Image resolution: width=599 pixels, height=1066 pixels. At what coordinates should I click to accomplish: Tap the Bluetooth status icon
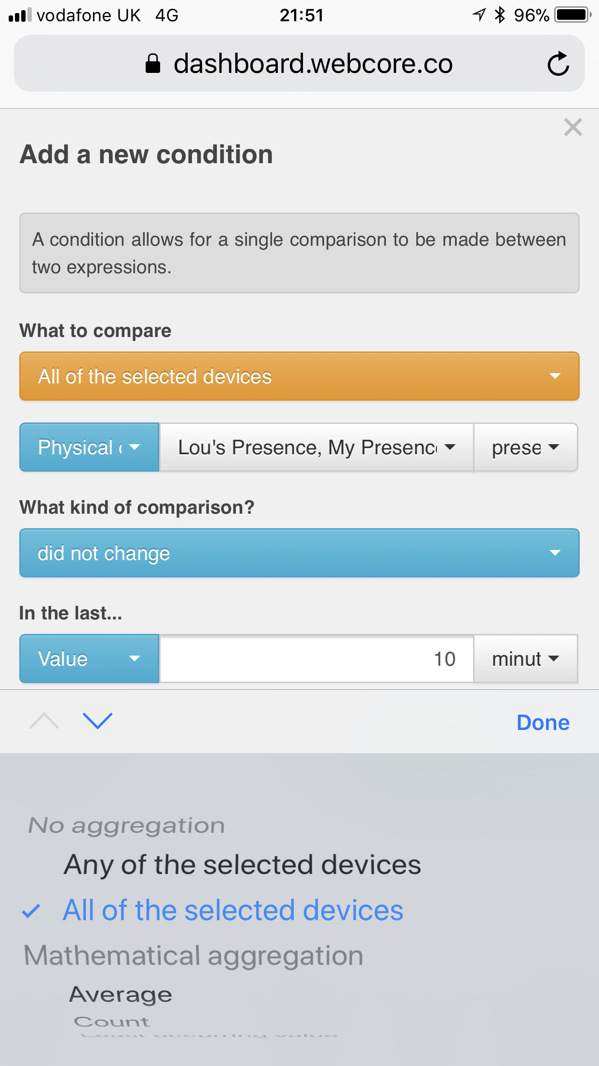click(500, 15)
